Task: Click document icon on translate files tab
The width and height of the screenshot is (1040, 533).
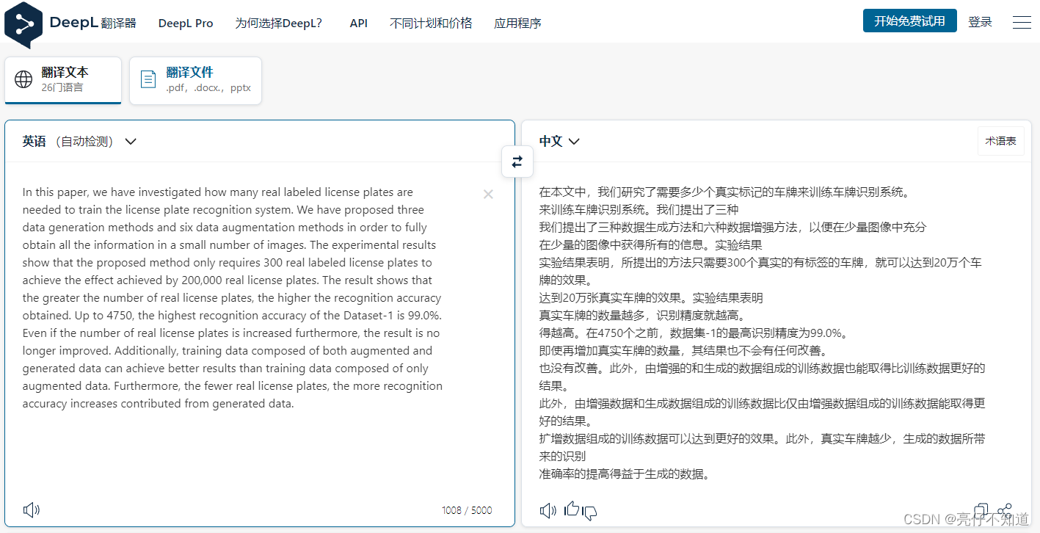Action: [148, 79]
